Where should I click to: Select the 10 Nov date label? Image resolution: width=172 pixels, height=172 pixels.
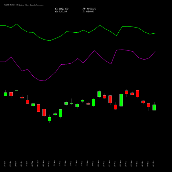point(54,164)
